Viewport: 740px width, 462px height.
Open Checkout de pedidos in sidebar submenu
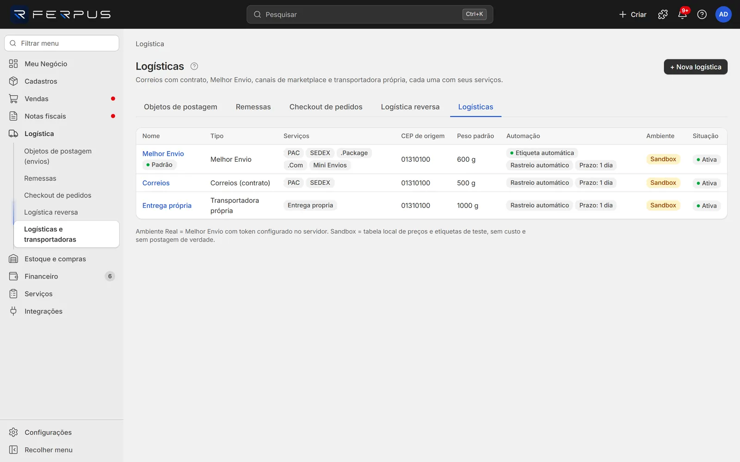(67, 195)
